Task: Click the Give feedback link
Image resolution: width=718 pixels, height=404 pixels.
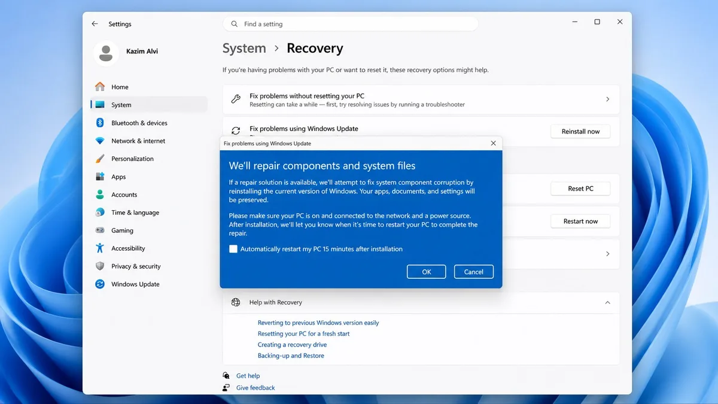Action: click(x=255, y=388)
